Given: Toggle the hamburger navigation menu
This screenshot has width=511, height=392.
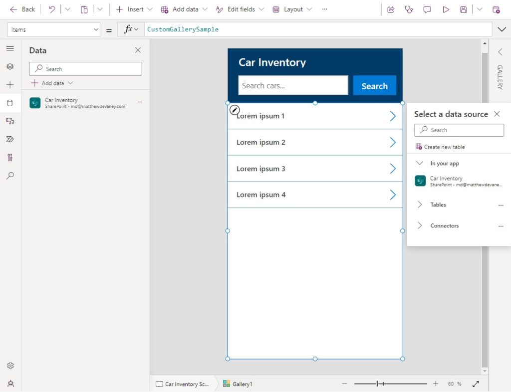Looking at the screenshot, I should click(x=10, y=48).
